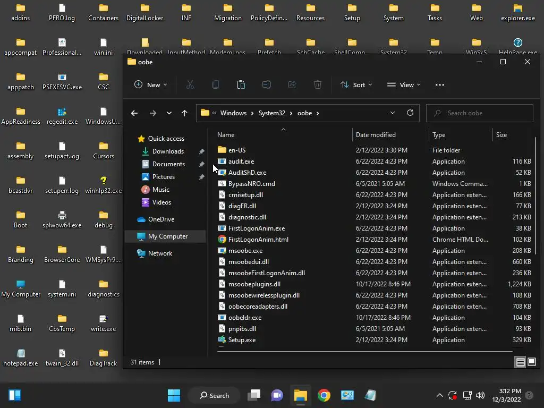Select the My Computer desktop icon
544x408 pixels.
21,289
